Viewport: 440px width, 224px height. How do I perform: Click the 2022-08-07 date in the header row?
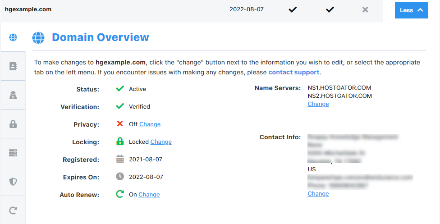coord(247,9)
